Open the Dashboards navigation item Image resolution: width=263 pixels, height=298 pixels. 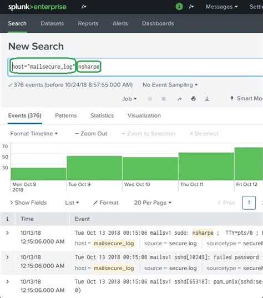(158, 23)
